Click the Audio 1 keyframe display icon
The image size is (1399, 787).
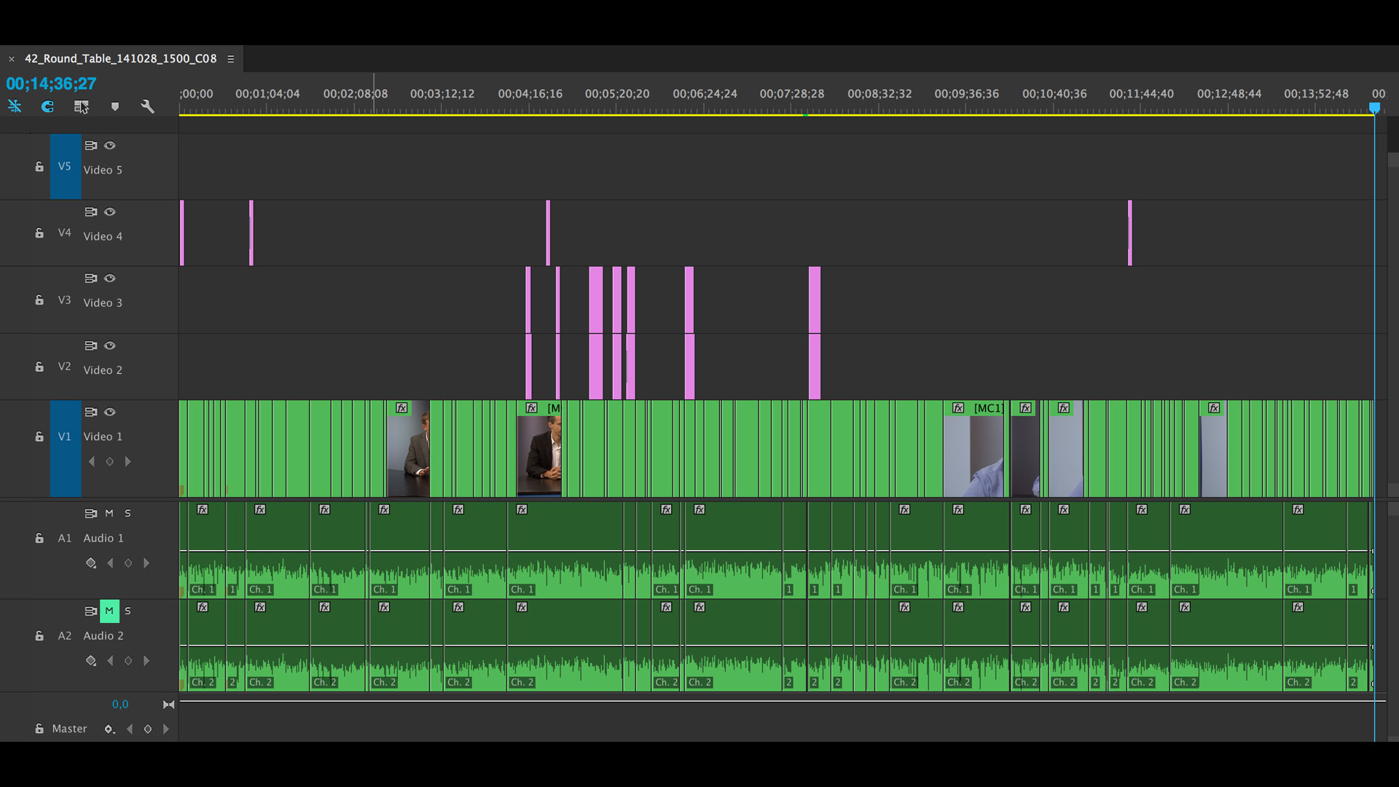(91, 563)
